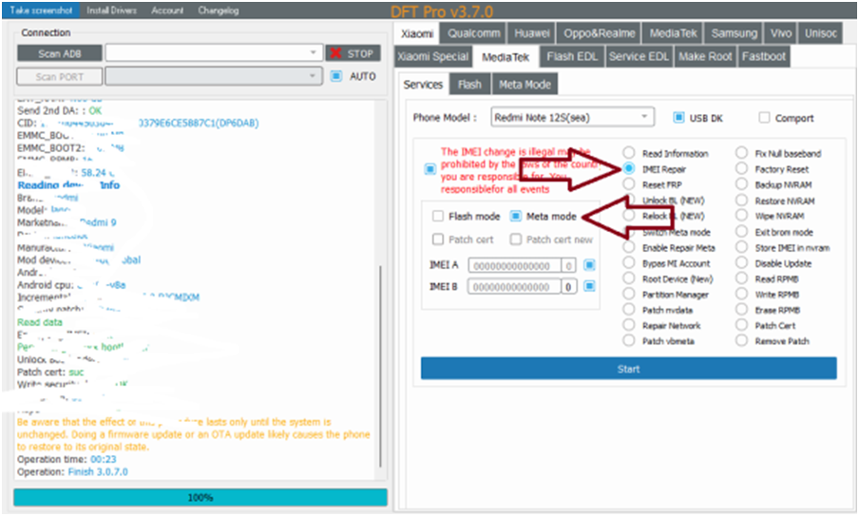This screenshot has width=859, height=516.
Task: Open the Service EDL tab
Action: [639, 56]
